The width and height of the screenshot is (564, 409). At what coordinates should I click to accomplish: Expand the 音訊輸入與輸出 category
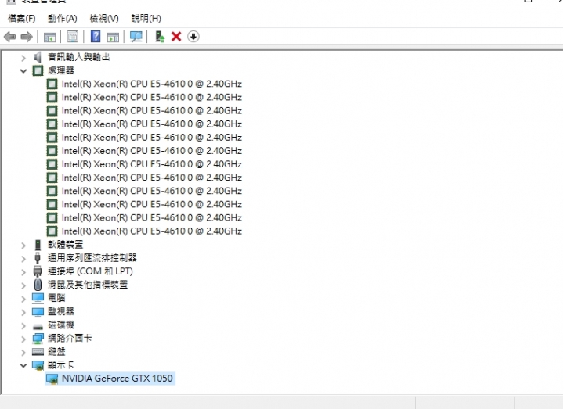pyautogui.click(x=23, y=57)
